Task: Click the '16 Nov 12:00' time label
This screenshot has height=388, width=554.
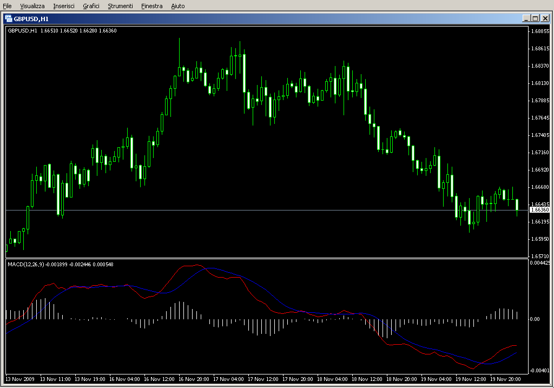Action: tap(160, 379)
